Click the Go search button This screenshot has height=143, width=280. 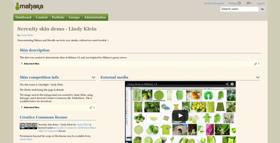(262, 9)
